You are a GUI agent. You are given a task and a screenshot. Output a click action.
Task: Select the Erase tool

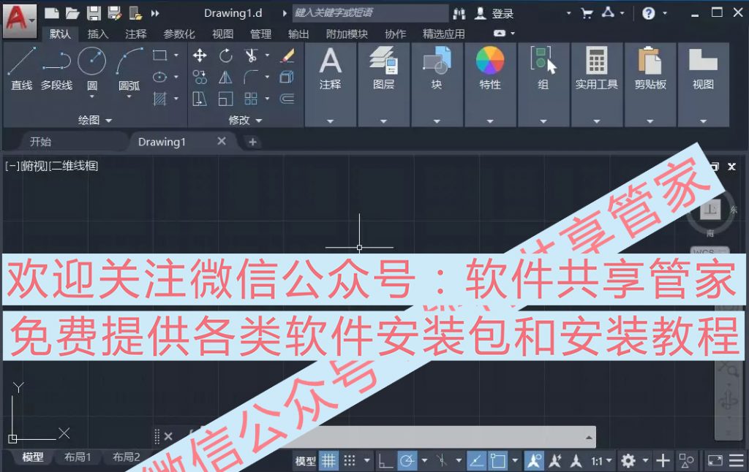pyautogui.click(x=287, y=56)
